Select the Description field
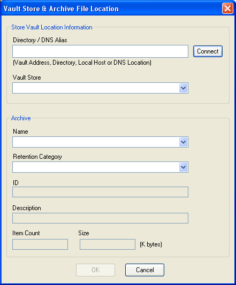Image resolution: width=236 pixels, height=285 pixels. click(100, 218)
